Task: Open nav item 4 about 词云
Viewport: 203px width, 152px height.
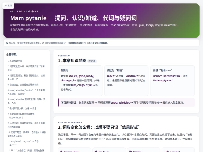Action: click(23, 84)
